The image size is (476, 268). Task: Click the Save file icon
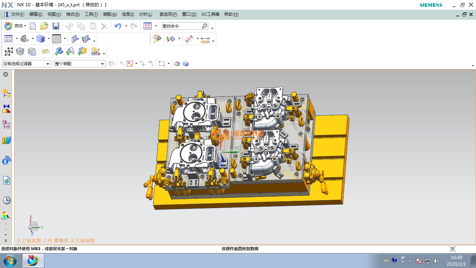pyautogui.click(x=56, y=26)
